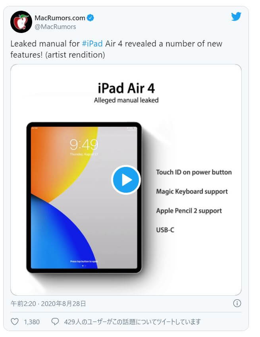Click the iPad Air 4 video title
This screenshot has width=260, height=337.
(126, 88)
